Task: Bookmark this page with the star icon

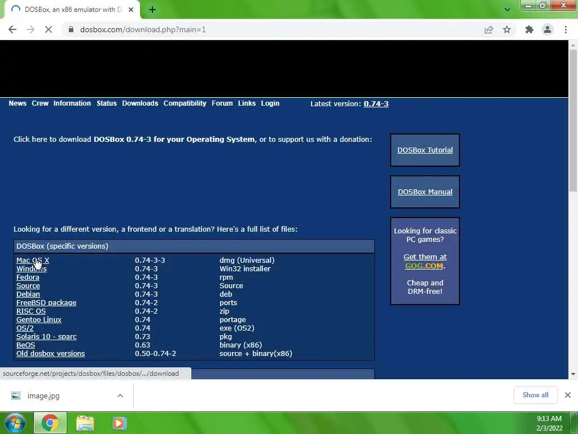Action: 507,29
